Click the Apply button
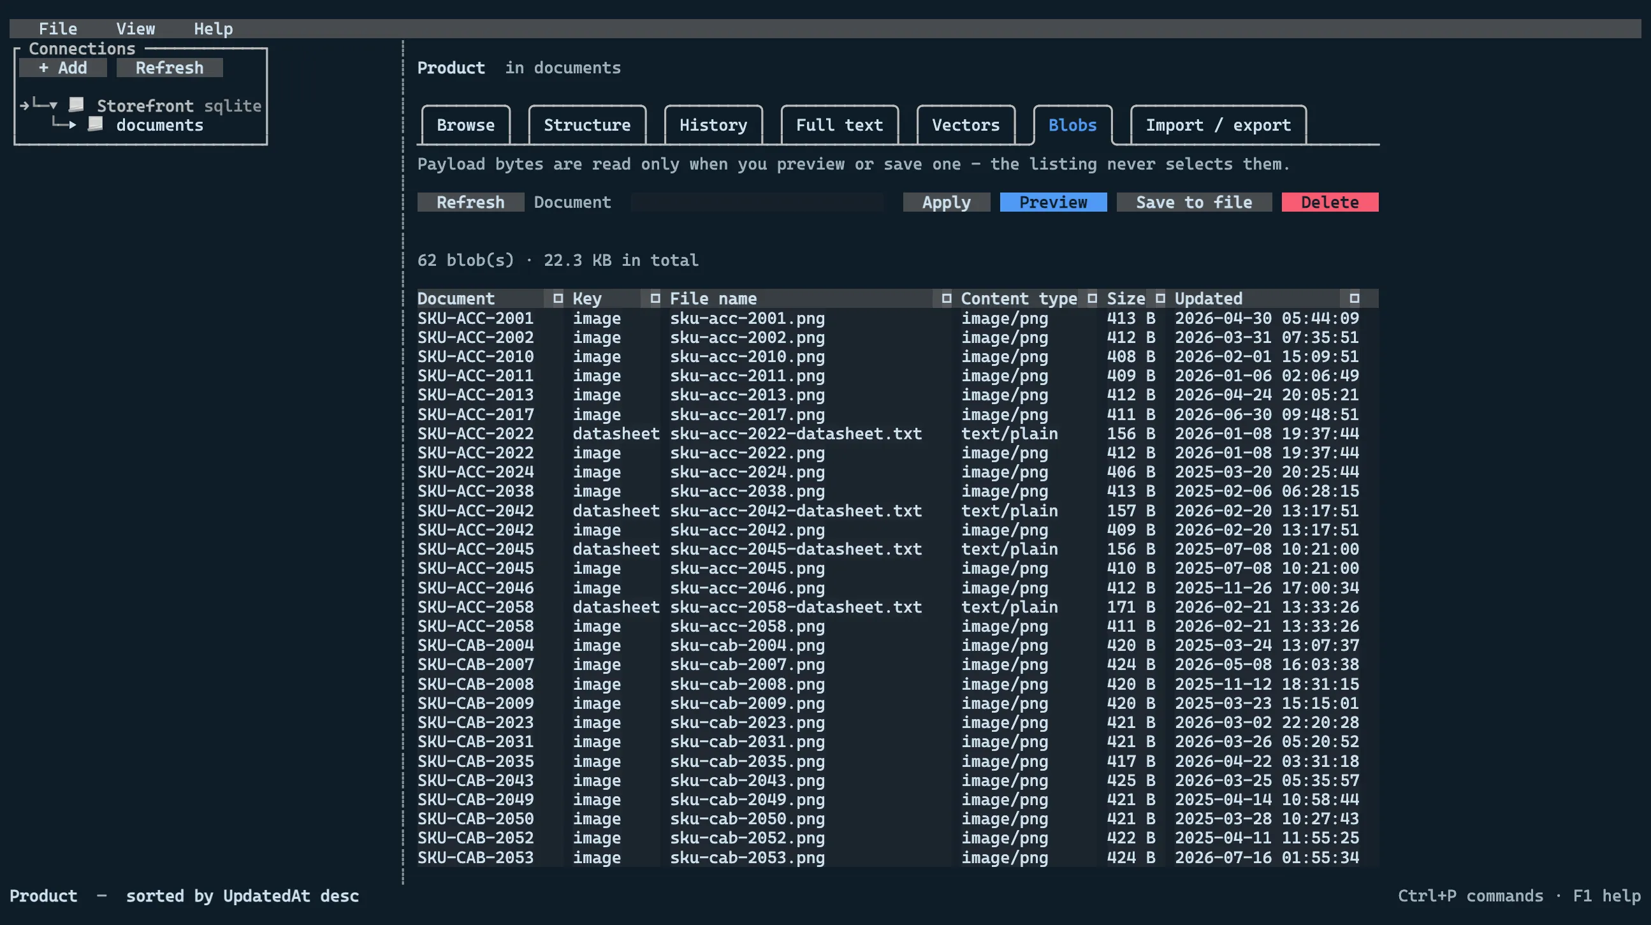 946,202
